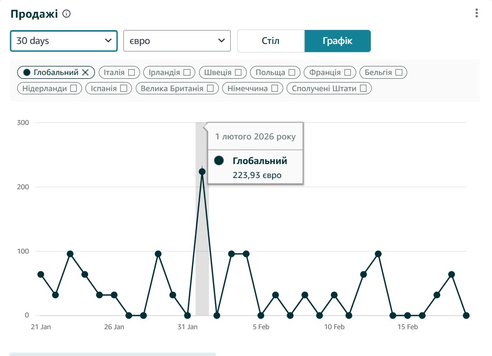Click the dark dot in the Глобальний chip
Image resolution: width=492 pixels, height=356 pixels.
(x=27, y=72)
